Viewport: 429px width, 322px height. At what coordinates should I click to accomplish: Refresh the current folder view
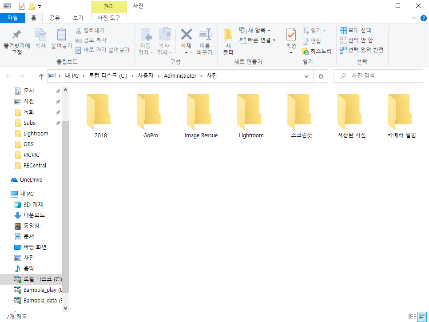[x=321, y=76]
